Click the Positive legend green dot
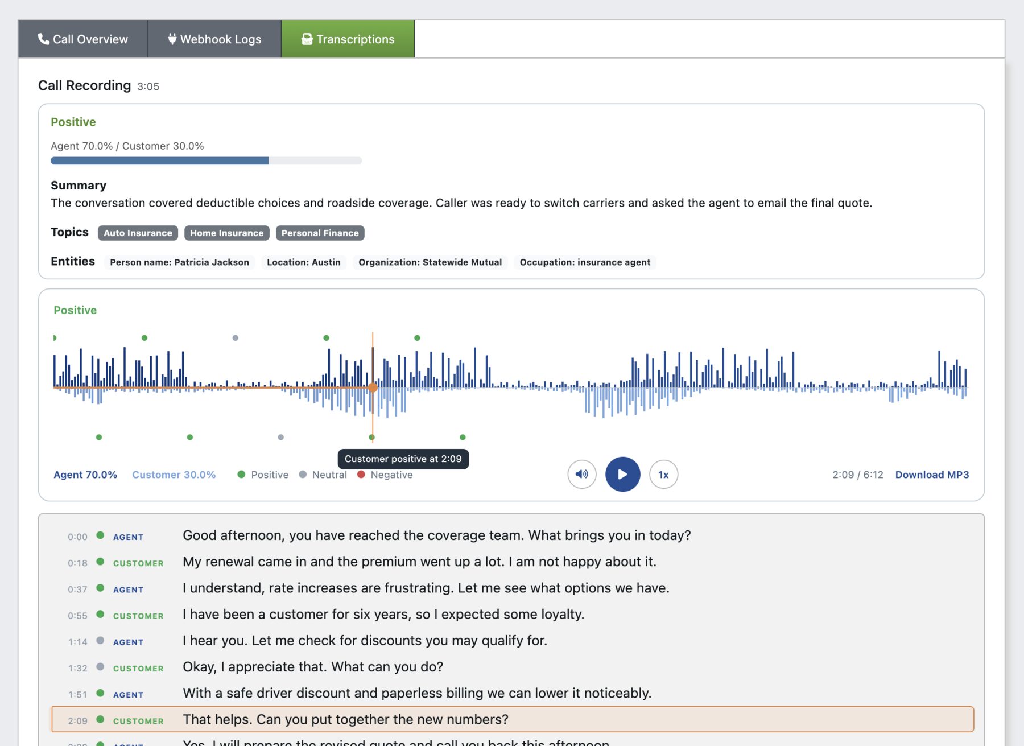This screenshot has height=746, width=1024. coord(241,474)
